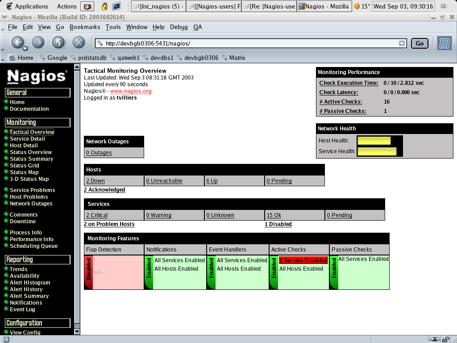Image resolution: width=457 pixels, height=343 pixels.
Task: Click the browser Back arrow button
Action: [x=17, y=42]
